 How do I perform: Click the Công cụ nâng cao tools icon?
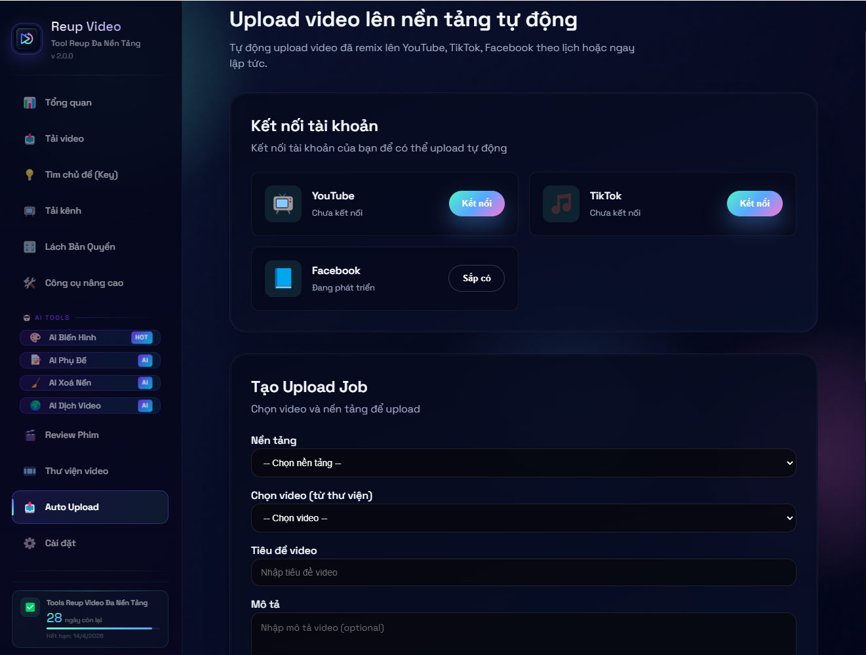coord(30,283)
